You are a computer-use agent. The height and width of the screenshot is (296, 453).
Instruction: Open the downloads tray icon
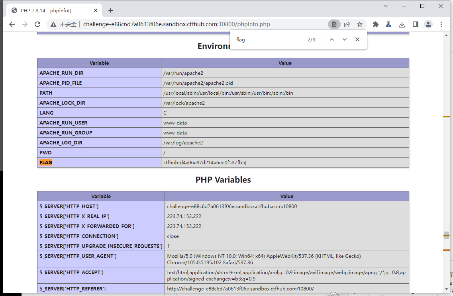coord(402,25)
